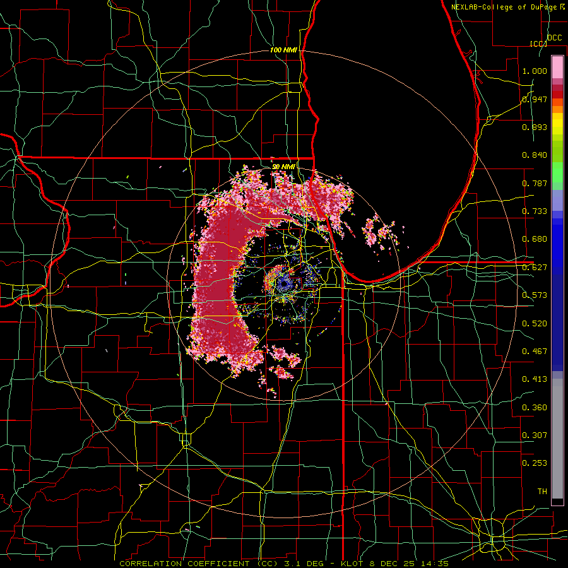
Task: Click the DCC label above legend
Action: 554,38
